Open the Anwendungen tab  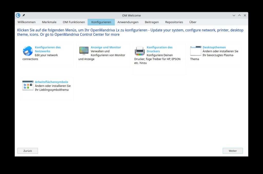(128, 22)
